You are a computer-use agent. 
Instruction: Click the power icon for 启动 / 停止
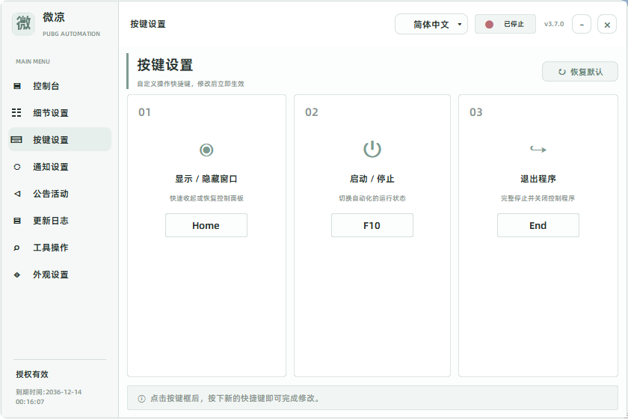[x=372, y=149]
